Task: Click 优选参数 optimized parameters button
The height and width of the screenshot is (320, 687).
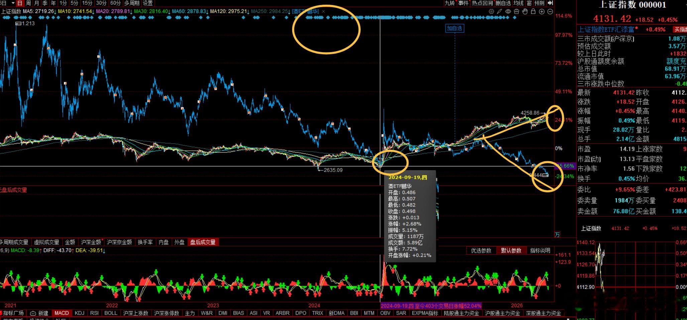Action: click(x=481, y=250)
